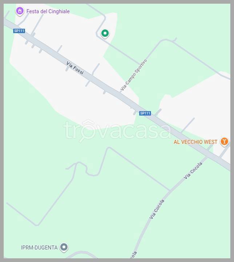Viewport: 234px width, 262px height.
Task: Click the central SP111 road shield
Action: (145, 113)
